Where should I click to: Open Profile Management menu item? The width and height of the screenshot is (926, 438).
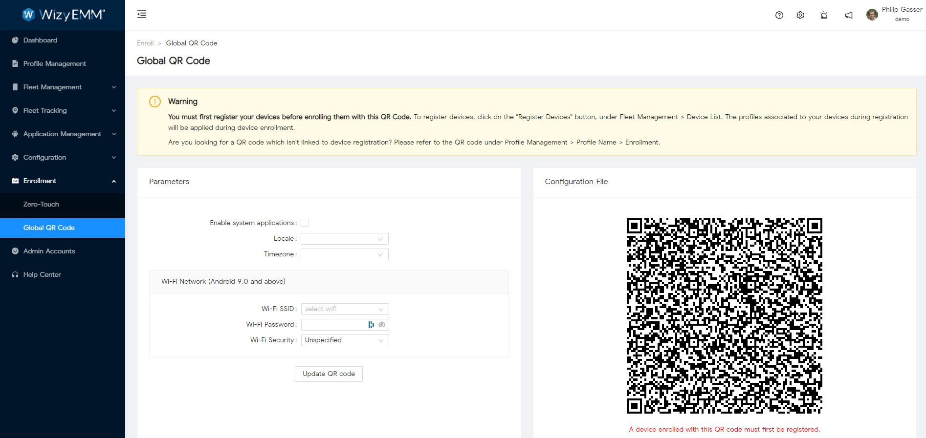coord(63,63)
